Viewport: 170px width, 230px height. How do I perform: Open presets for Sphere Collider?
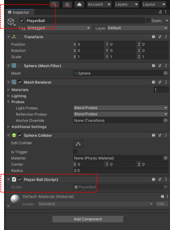click(160, 135)
